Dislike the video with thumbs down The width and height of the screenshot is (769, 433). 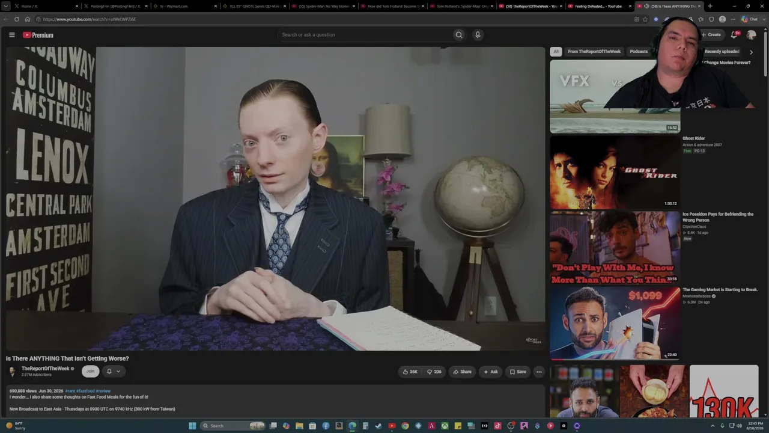[x=434, y=372]
